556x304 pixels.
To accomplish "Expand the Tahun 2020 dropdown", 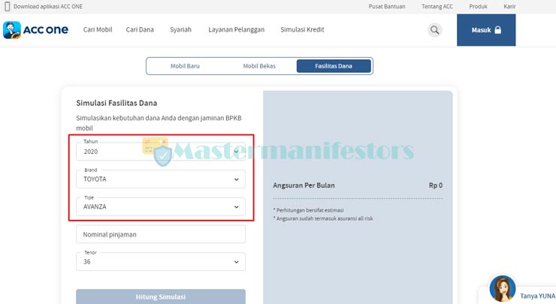I will [x=161, y=152].
